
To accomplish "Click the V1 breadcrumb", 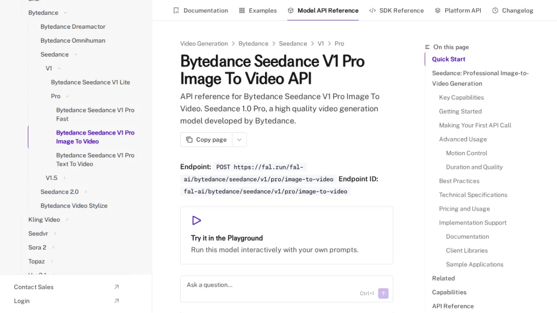I will 321,44.
